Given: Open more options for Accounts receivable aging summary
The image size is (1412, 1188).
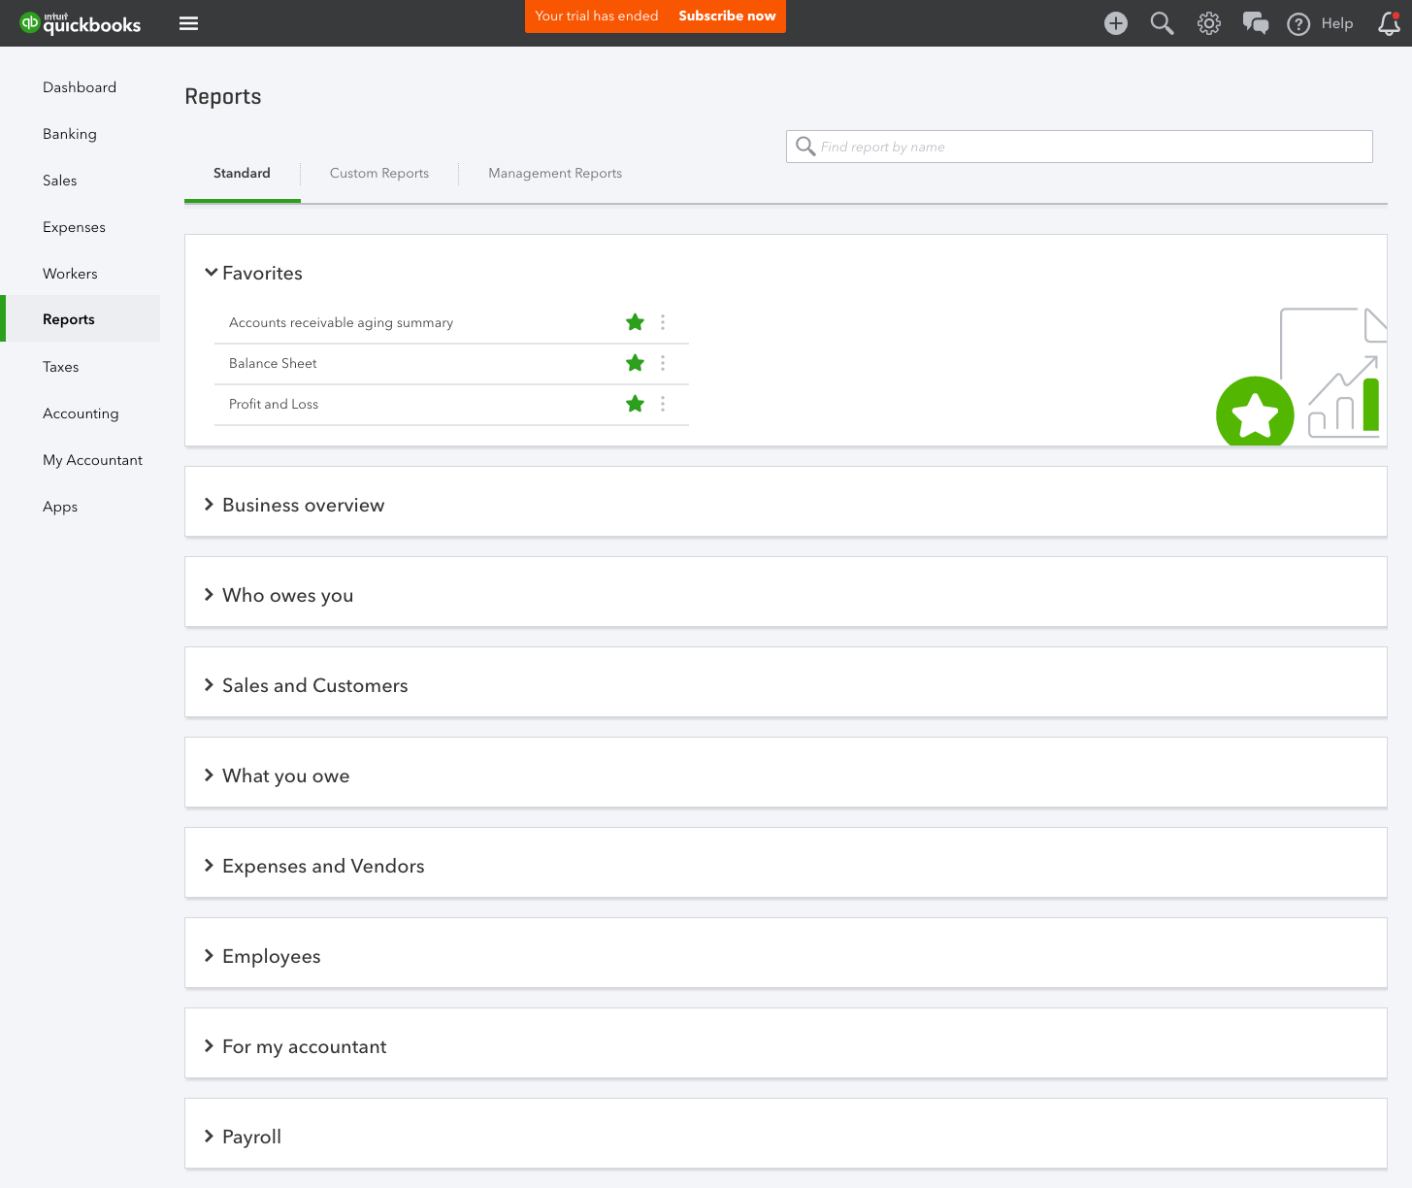Looking at the screenshot, I should click(x=663, y=322).
